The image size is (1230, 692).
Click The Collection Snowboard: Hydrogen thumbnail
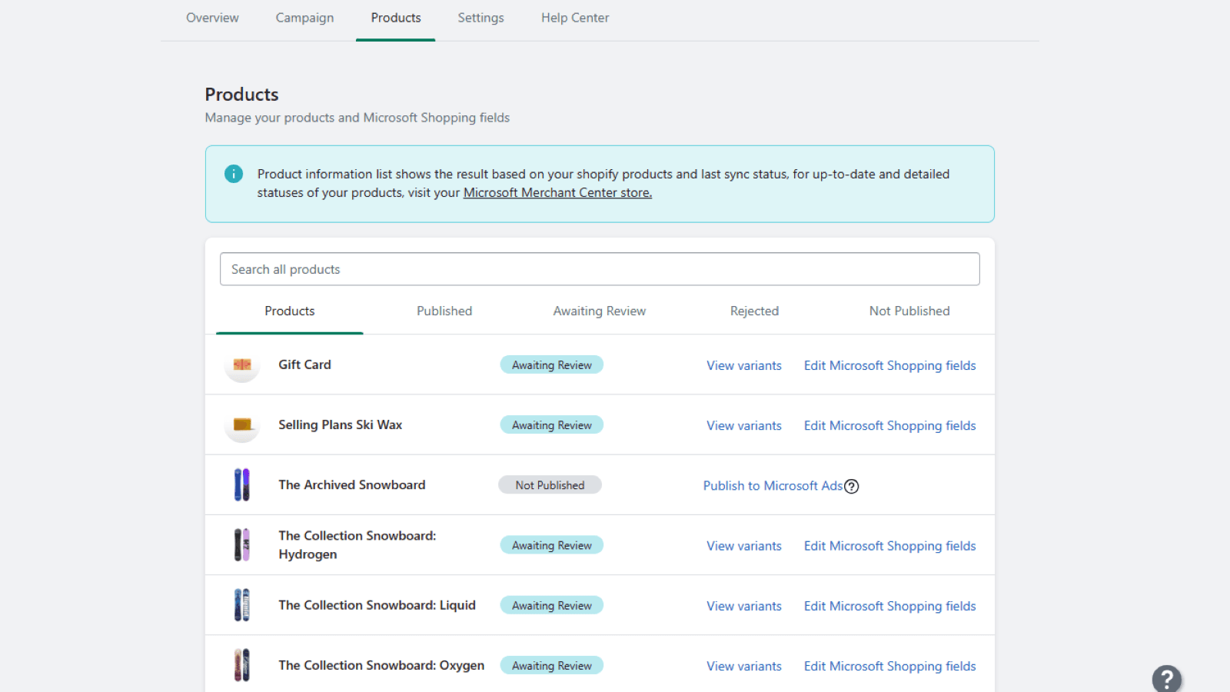click(241, 544)
